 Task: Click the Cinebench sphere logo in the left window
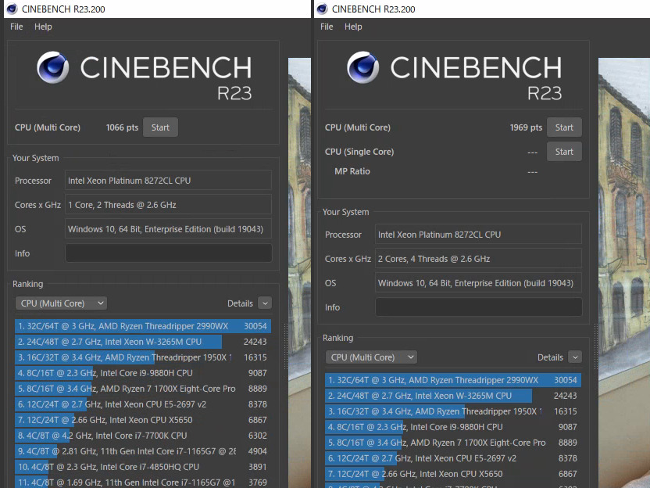(52, 67)
